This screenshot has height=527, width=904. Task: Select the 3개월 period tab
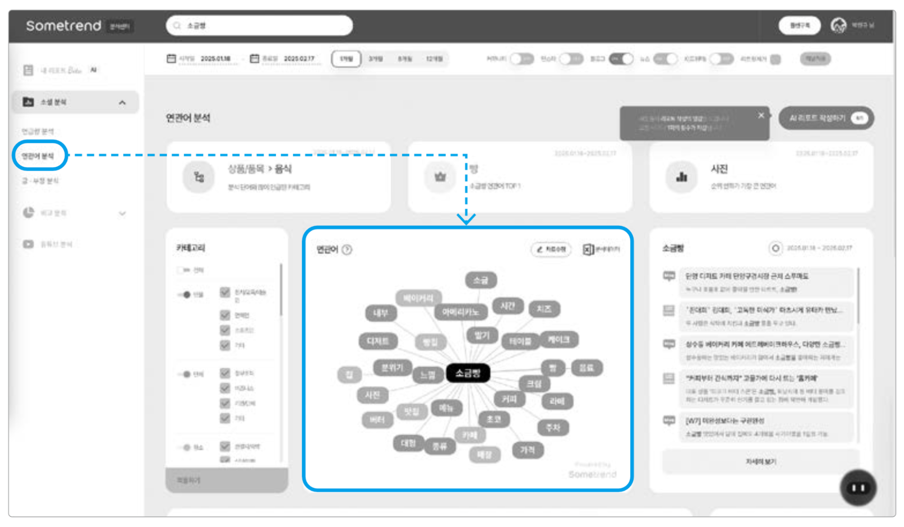click(375, 59)
